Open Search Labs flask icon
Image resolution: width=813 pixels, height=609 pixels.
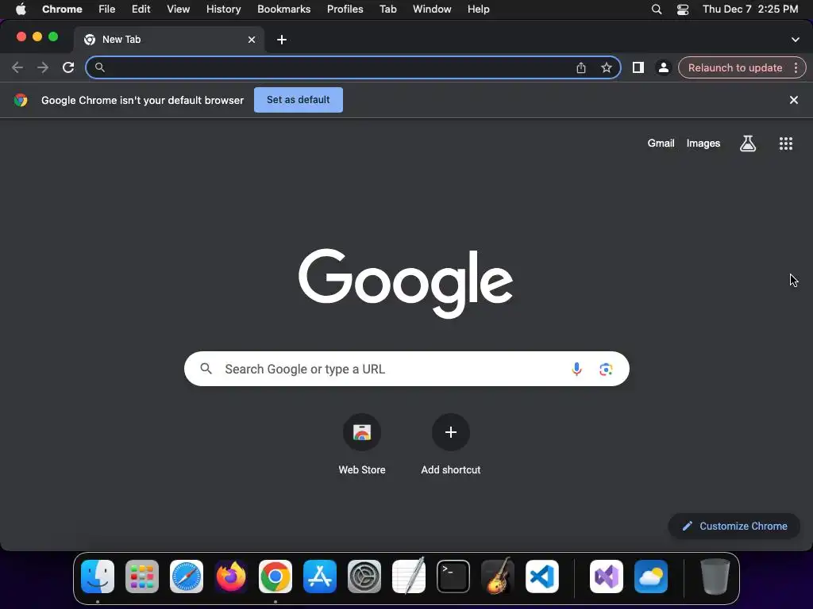(747, 144)
